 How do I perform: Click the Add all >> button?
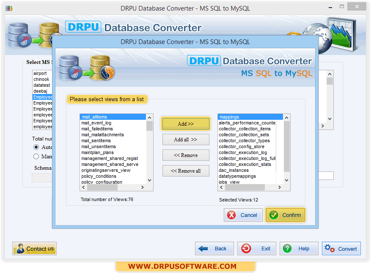[186, 139]
